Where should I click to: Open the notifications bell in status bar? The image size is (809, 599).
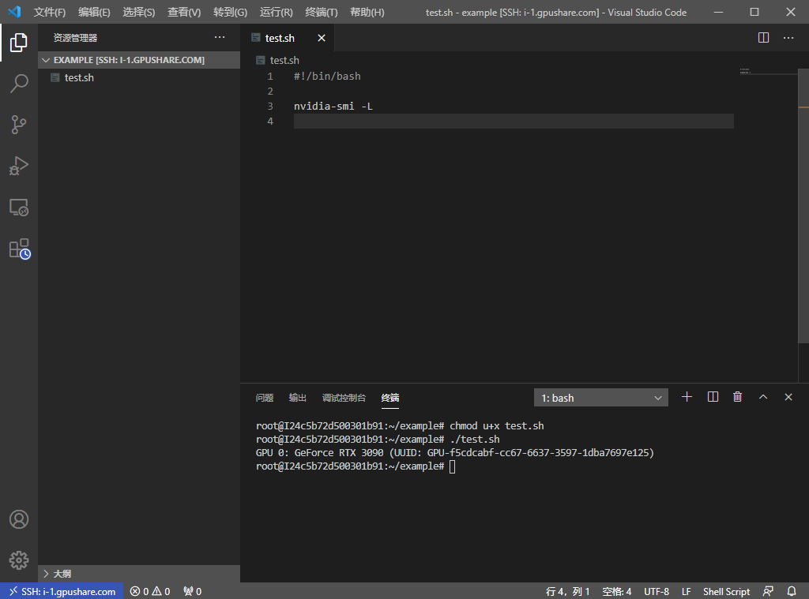coord(791,591)
